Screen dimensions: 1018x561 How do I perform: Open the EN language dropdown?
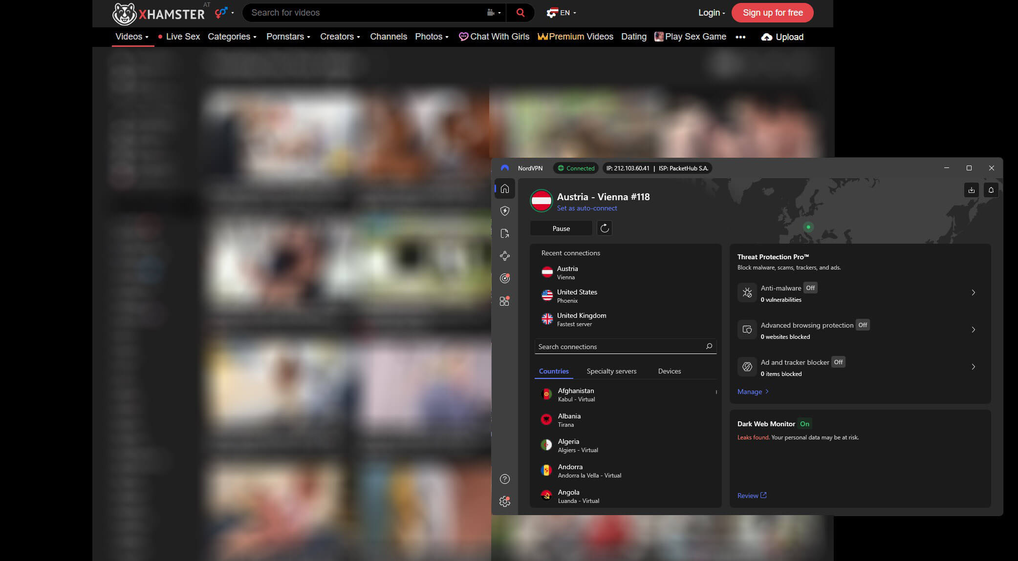click(x=561, y=13)
